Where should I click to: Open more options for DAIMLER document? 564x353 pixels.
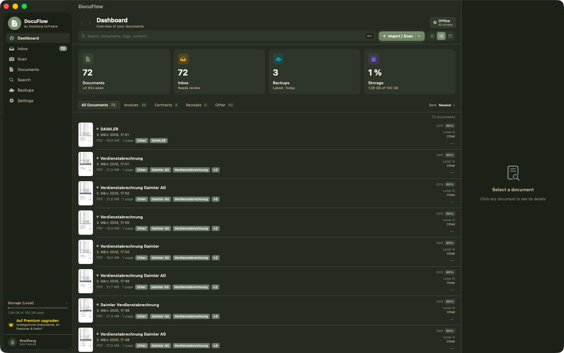[x=452, y=144]
